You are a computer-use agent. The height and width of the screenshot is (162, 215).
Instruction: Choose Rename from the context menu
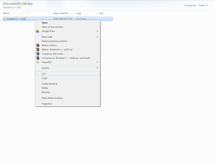[68, 92]
